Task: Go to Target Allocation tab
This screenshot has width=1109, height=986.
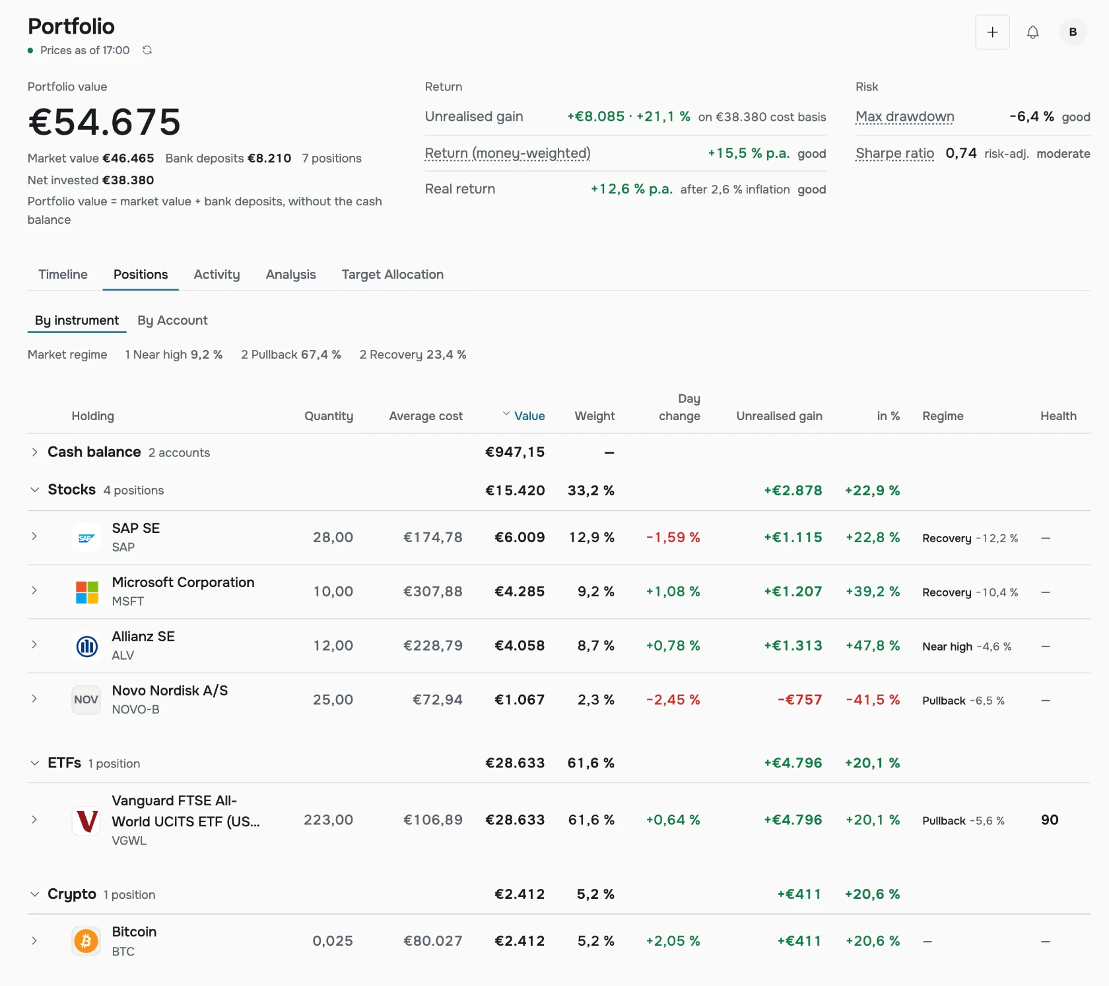Action: point(392,275)
